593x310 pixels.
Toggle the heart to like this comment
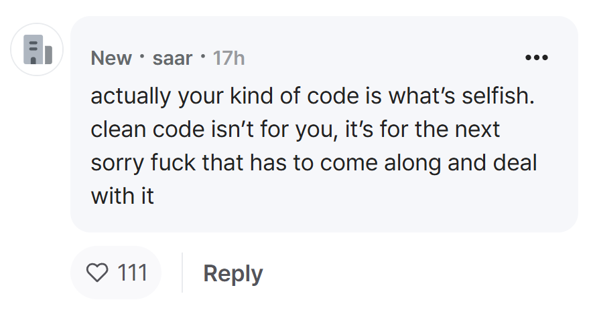click(97, 273)
